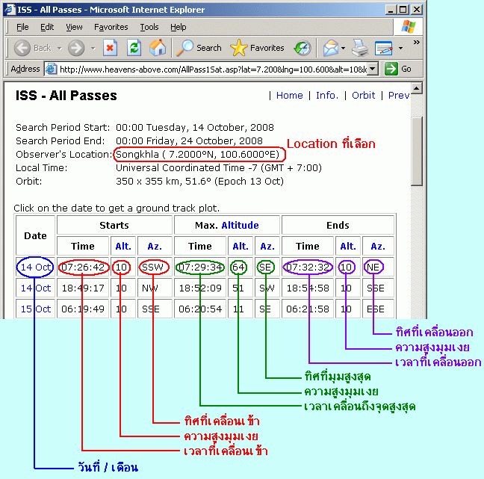
Task: Click the max altitude time 07:29:34 cell
Action: (x=200, y=267)
